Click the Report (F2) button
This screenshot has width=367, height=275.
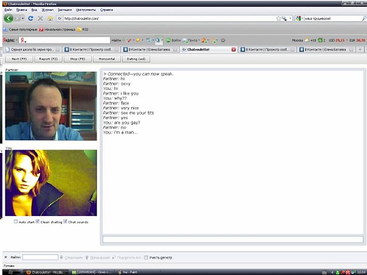point(49,59)
